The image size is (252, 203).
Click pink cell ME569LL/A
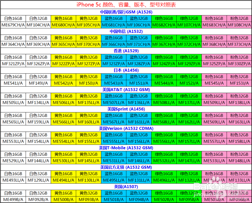214,122
